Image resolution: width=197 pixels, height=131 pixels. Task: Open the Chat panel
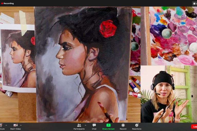click(x=94, y=127)
